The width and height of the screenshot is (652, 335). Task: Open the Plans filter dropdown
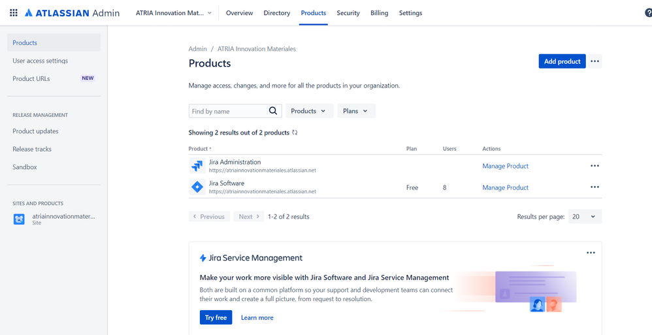point(356,111)
